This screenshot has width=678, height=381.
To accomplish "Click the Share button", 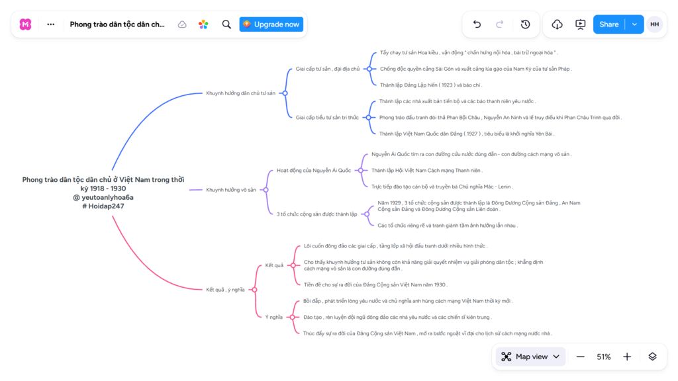I will point(609,24).
